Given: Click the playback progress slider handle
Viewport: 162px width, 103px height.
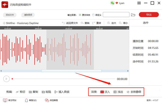Looking at the screenshot, I should point(12,79).
